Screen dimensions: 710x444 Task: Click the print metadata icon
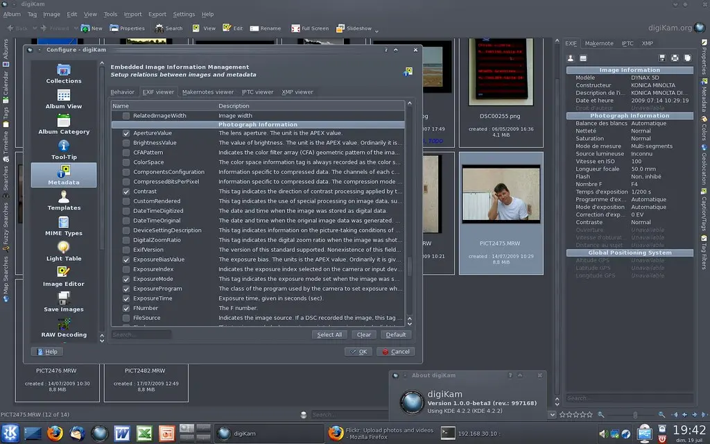pos(675,58)
